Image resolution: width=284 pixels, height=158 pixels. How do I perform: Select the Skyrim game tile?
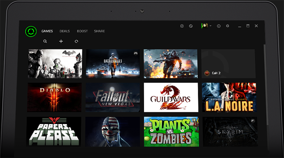230,131
